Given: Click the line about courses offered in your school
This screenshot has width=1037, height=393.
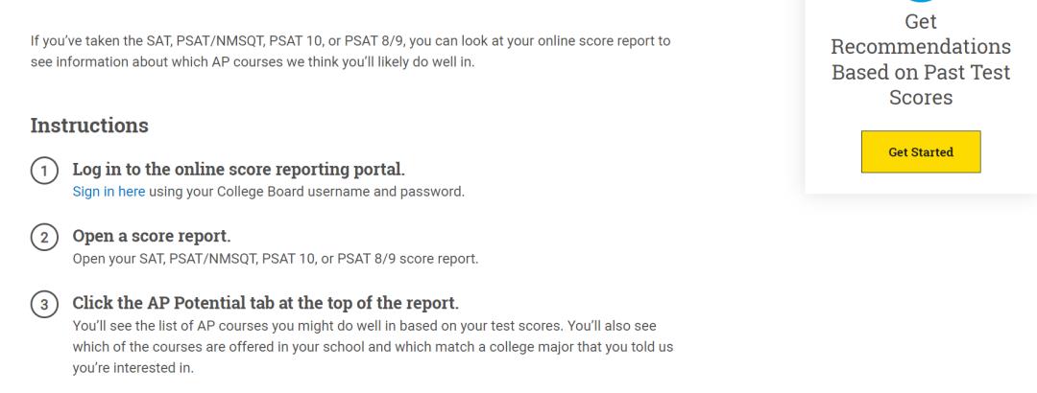Looking at the screenshot, I should pos(373,347).
